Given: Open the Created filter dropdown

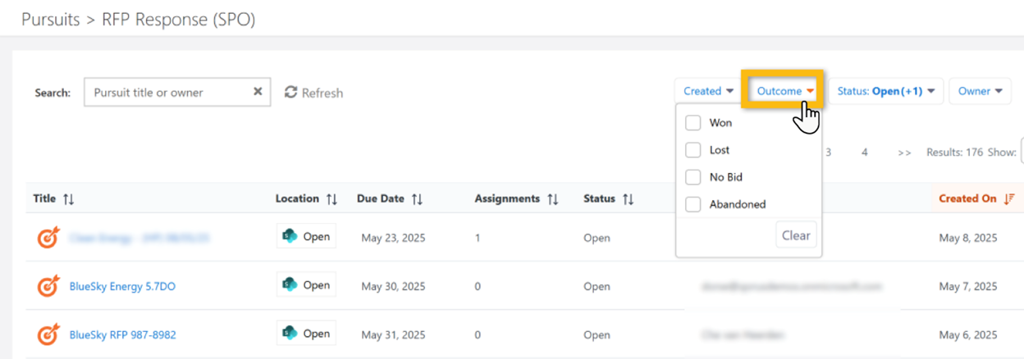Looking at the screenshot, I should tap(708, 91).
